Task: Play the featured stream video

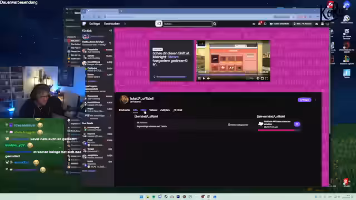Action: pos(204,78)
